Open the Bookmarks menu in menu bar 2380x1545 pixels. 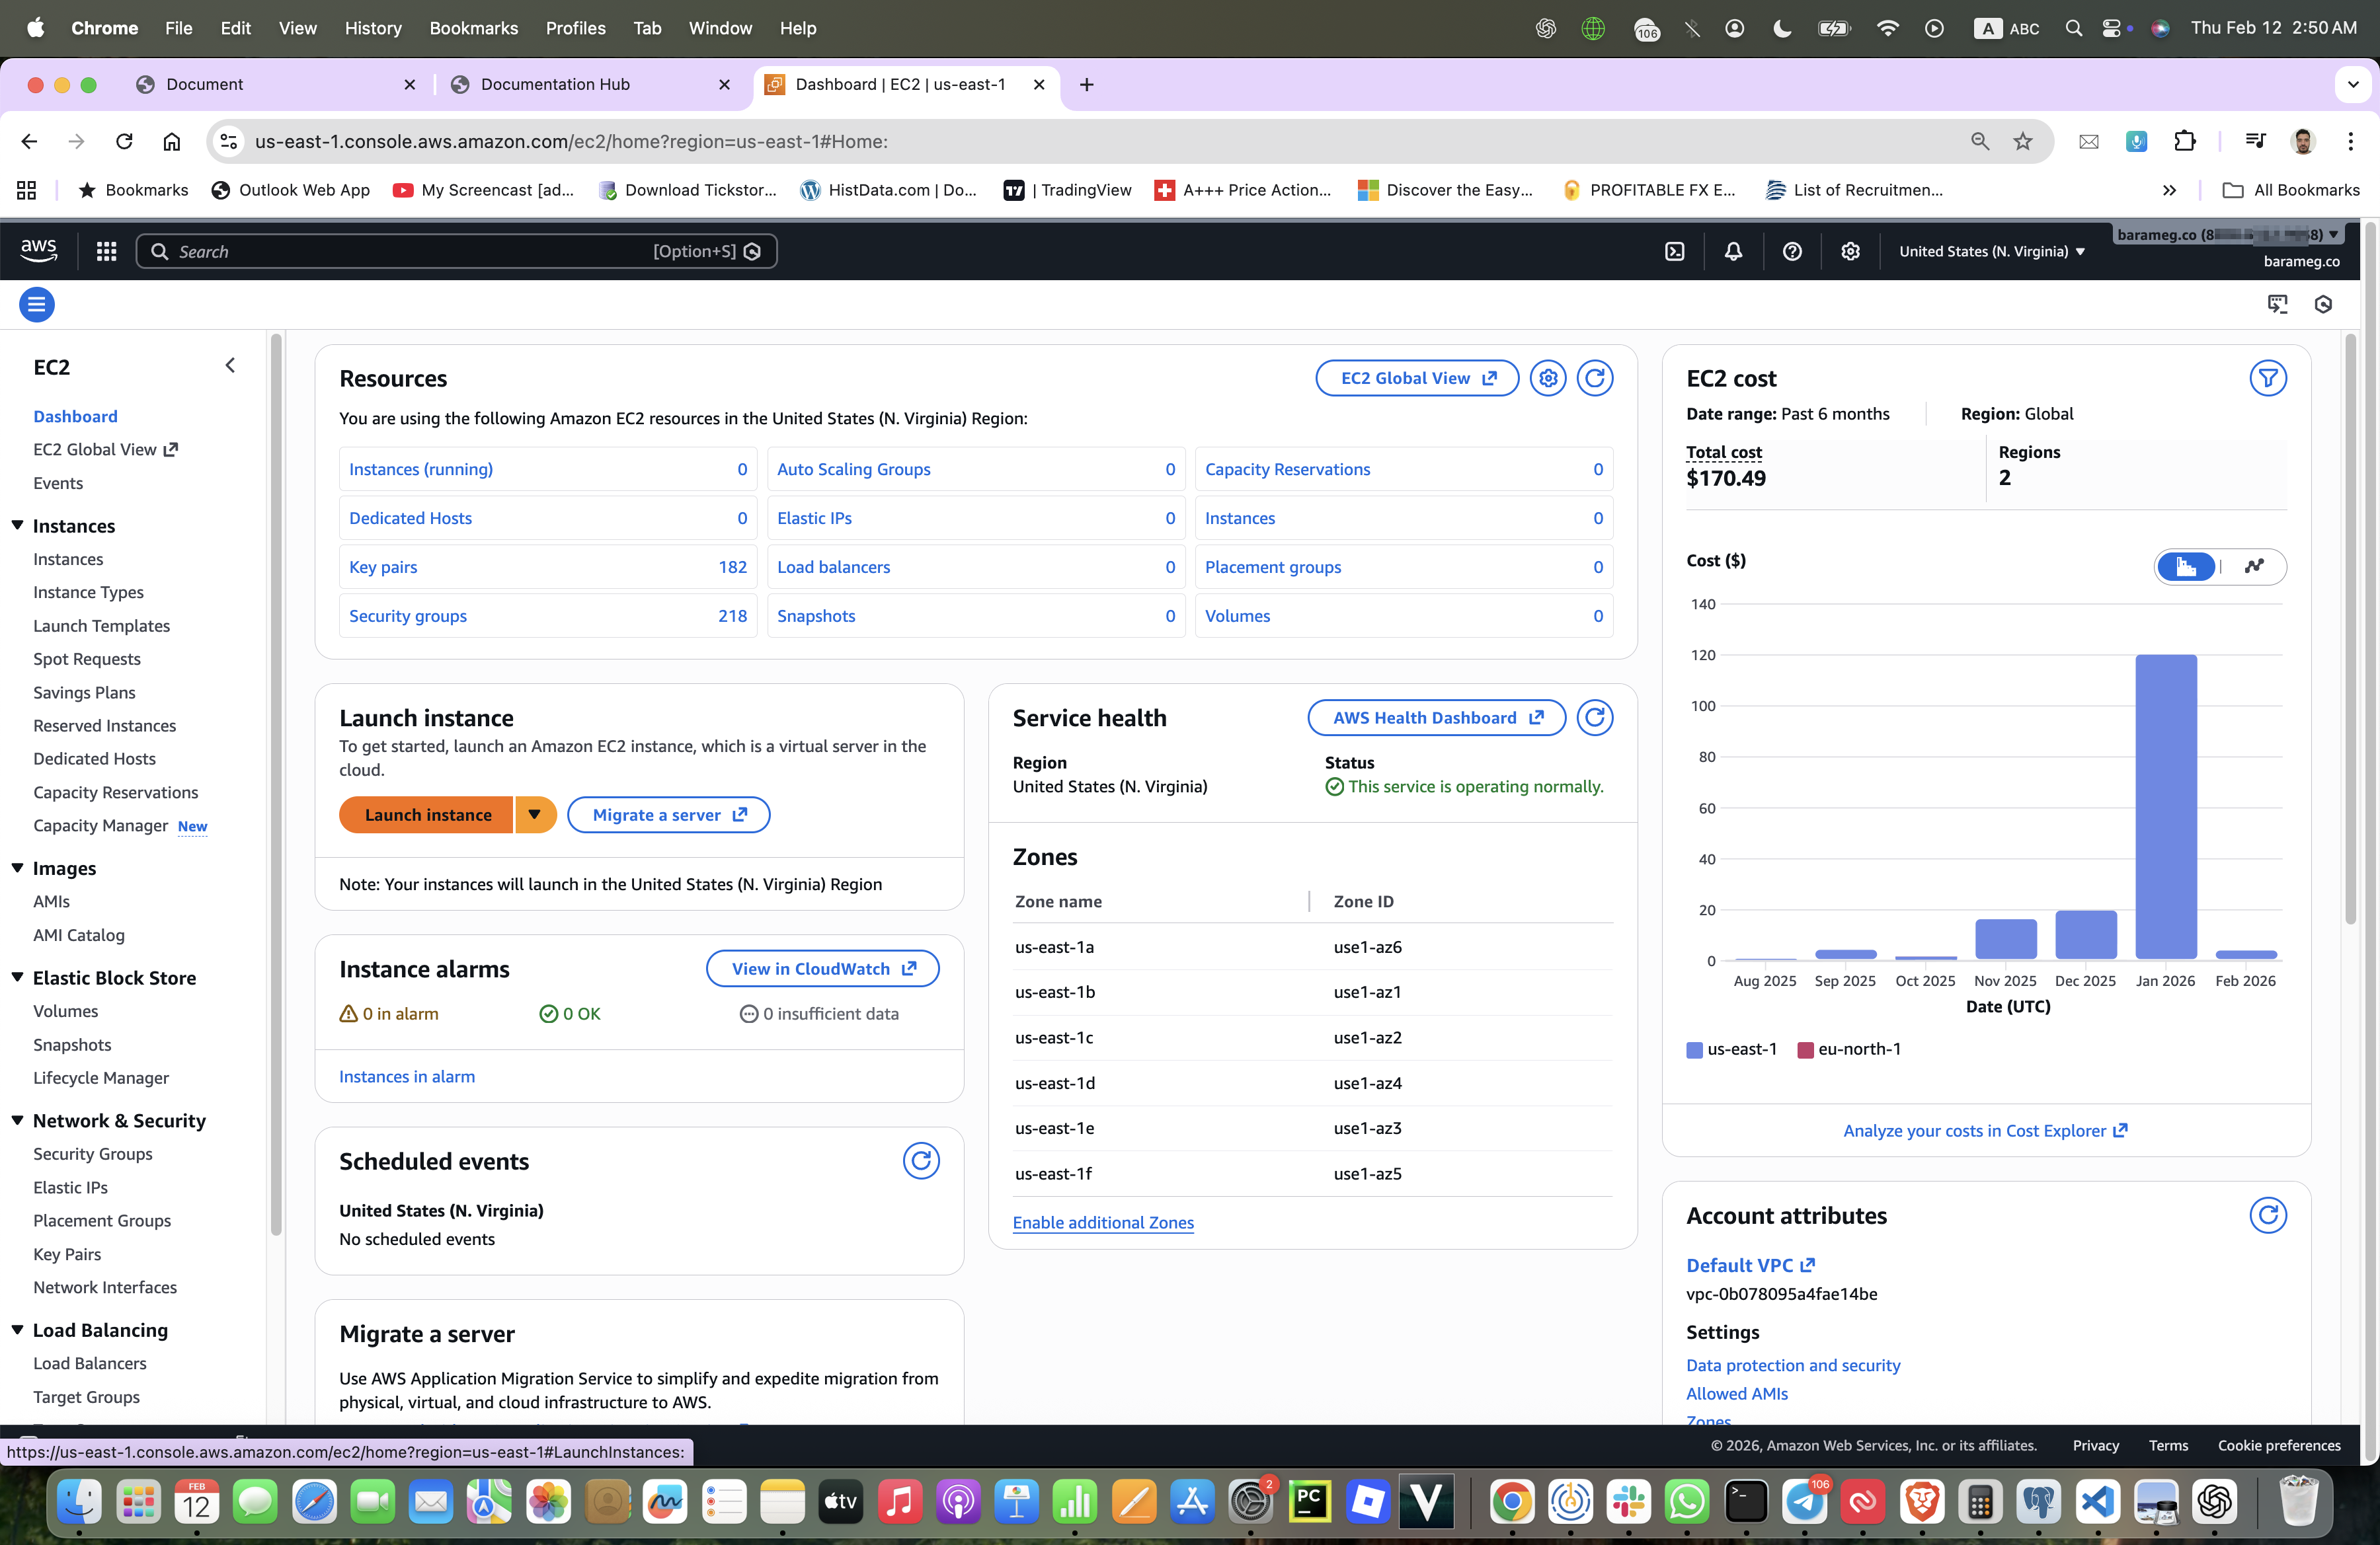click(473, 28)
